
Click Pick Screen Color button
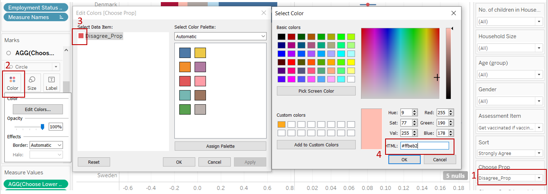316,91
